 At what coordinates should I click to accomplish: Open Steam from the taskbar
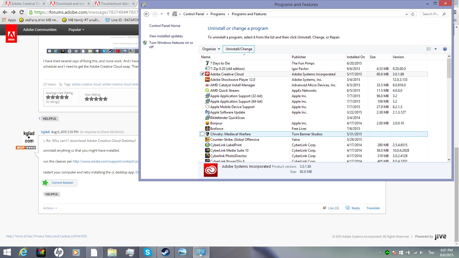click(x=165, y=252)
